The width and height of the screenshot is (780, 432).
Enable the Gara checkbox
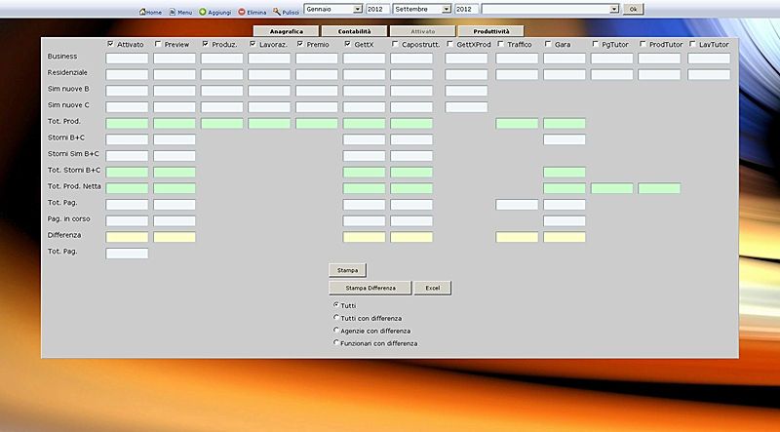[x=548, y=44]
